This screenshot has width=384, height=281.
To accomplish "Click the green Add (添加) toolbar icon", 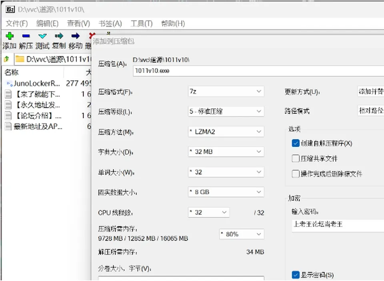I will pyautogui.click(x=10, y=36).
